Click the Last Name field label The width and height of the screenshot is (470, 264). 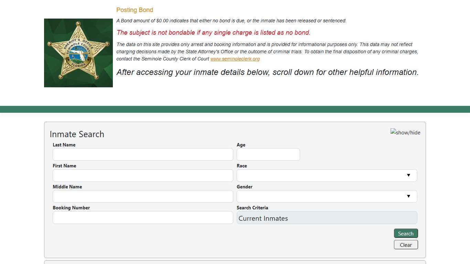pyautogui.click(x=64, y=145)
